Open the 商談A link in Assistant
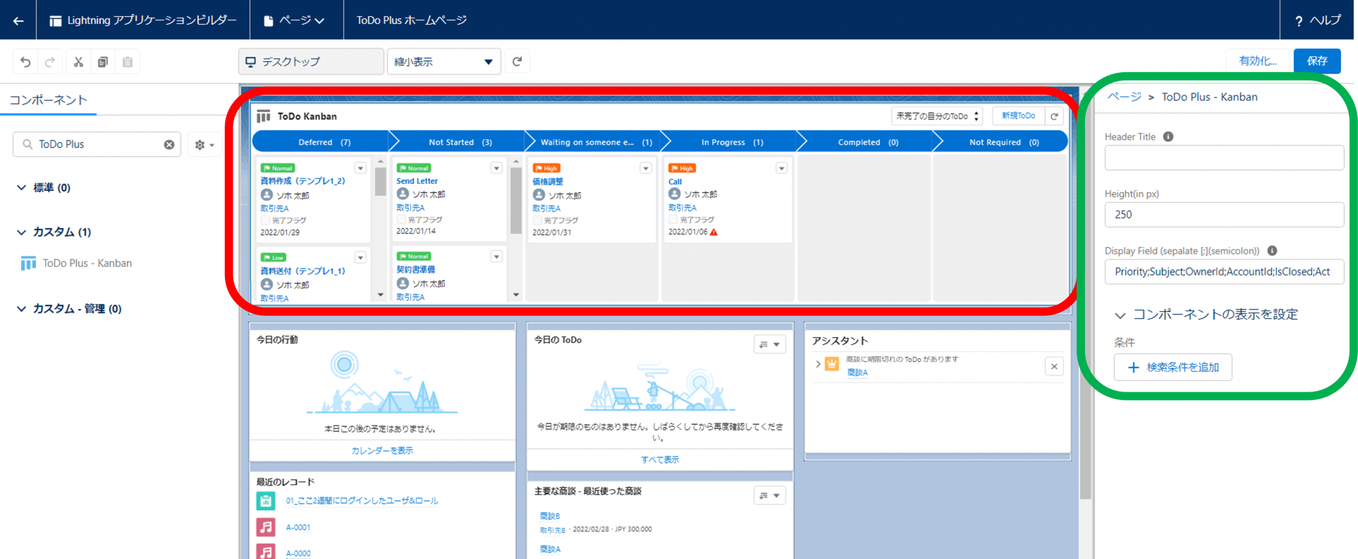The width and height of the screenshot is (1358, 559). pos(857,373)
